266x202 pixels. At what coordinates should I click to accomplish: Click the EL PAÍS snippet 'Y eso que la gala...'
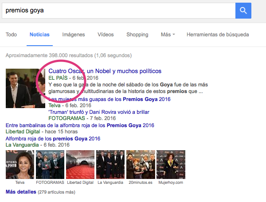click(x=128, y=88)
